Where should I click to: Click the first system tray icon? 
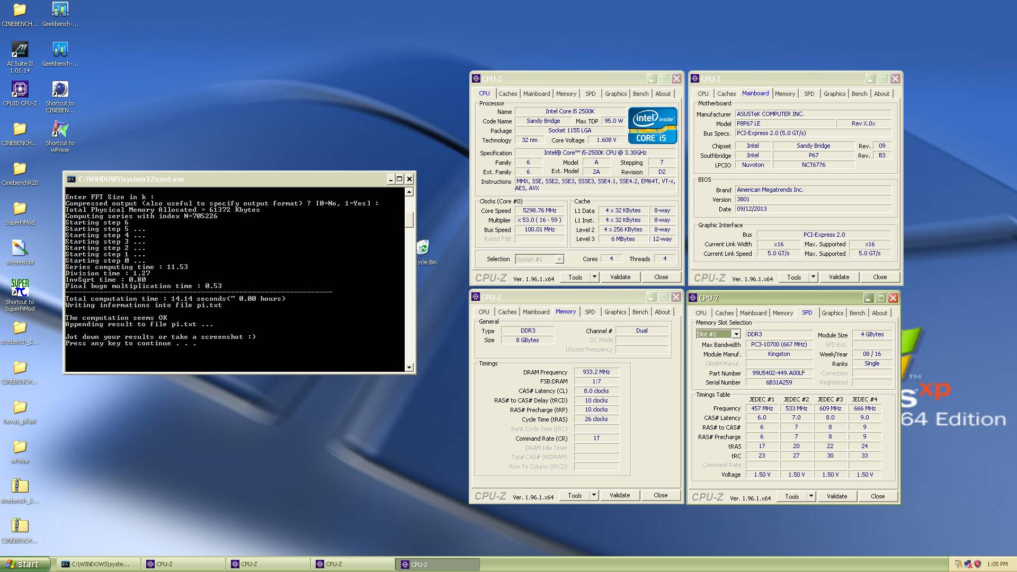958,564
